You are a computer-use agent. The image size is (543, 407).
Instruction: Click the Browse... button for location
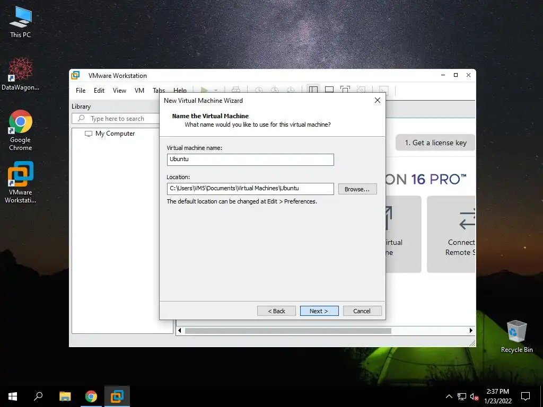pos(357,189)
